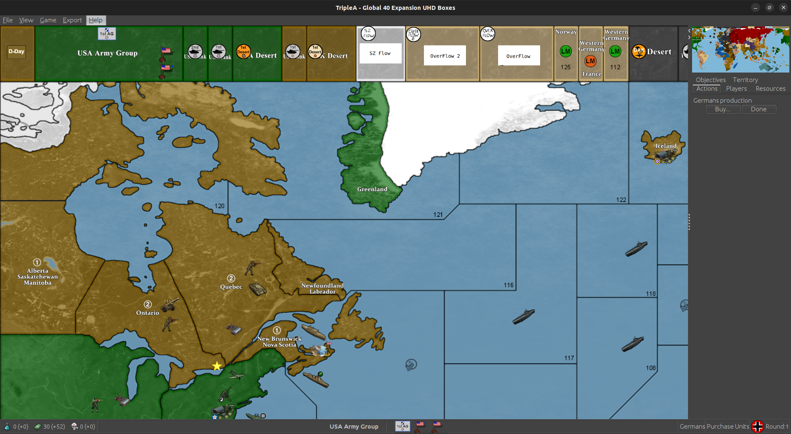Open the View menu
The image size is (791, 434).
point(26,20)
